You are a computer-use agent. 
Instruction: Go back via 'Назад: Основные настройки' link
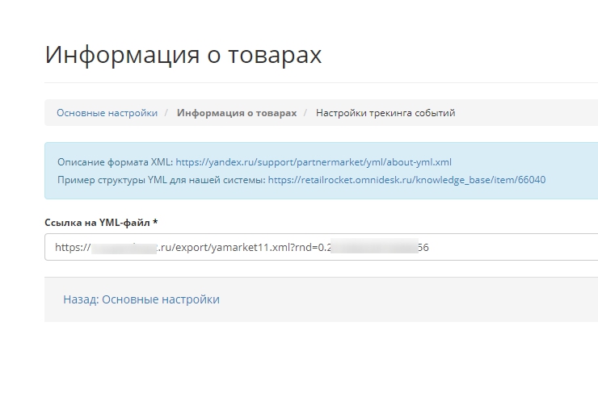pos(141,299)
